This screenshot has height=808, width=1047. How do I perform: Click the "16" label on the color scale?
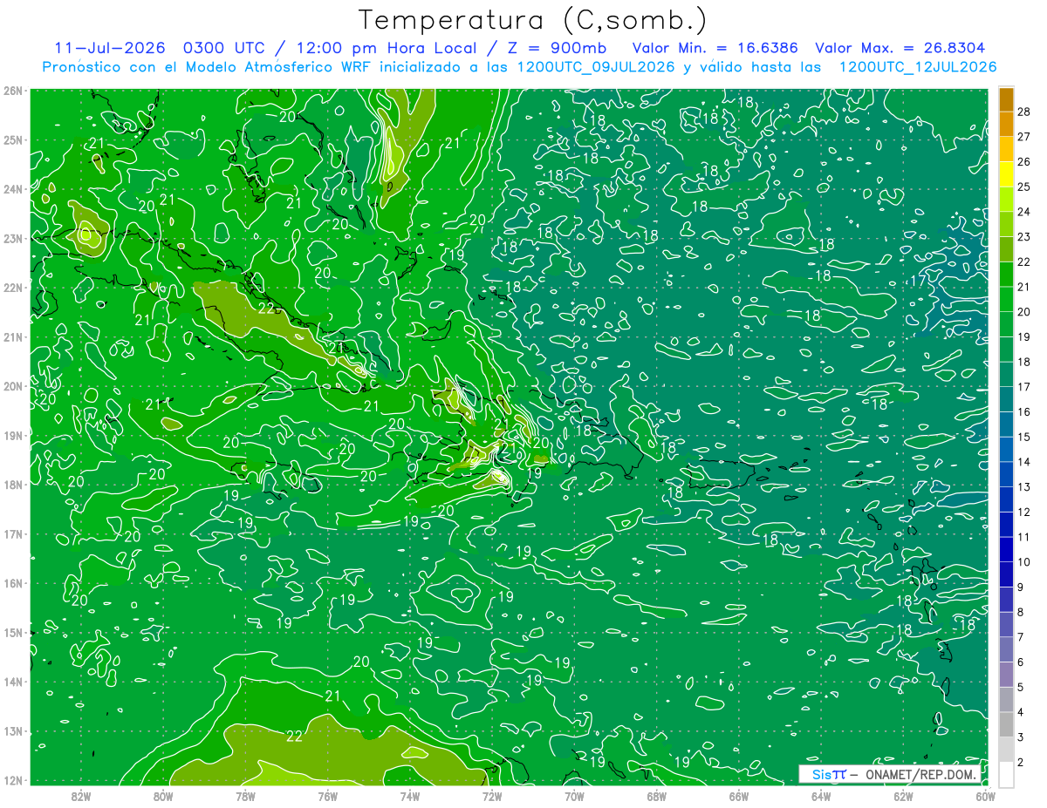click(1024, 412)
